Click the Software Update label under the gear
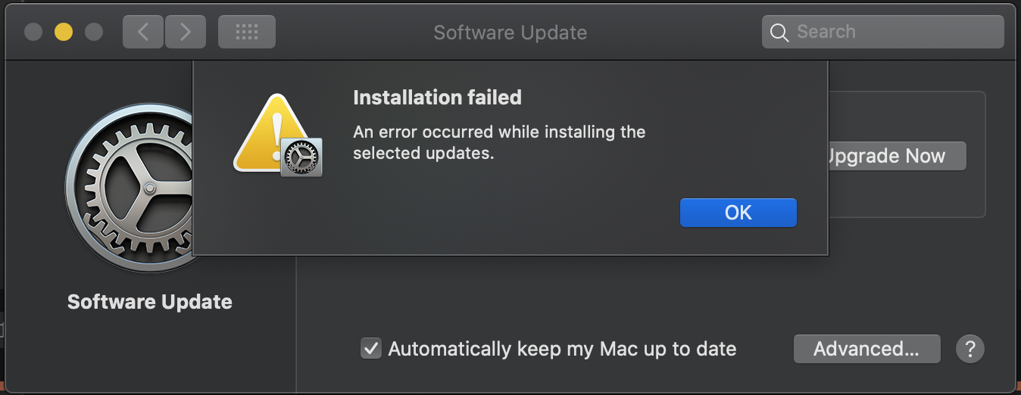Screen dimensions: 1021x395 pyautogui.click(x=149, y=302)
